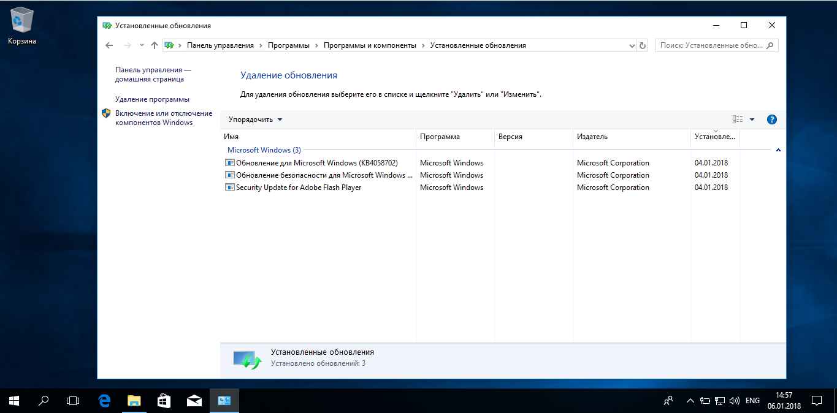Click icon of KB4058702 update
Image resolution: width=837 pixels, height=413 pixels.
pos(230,163)
